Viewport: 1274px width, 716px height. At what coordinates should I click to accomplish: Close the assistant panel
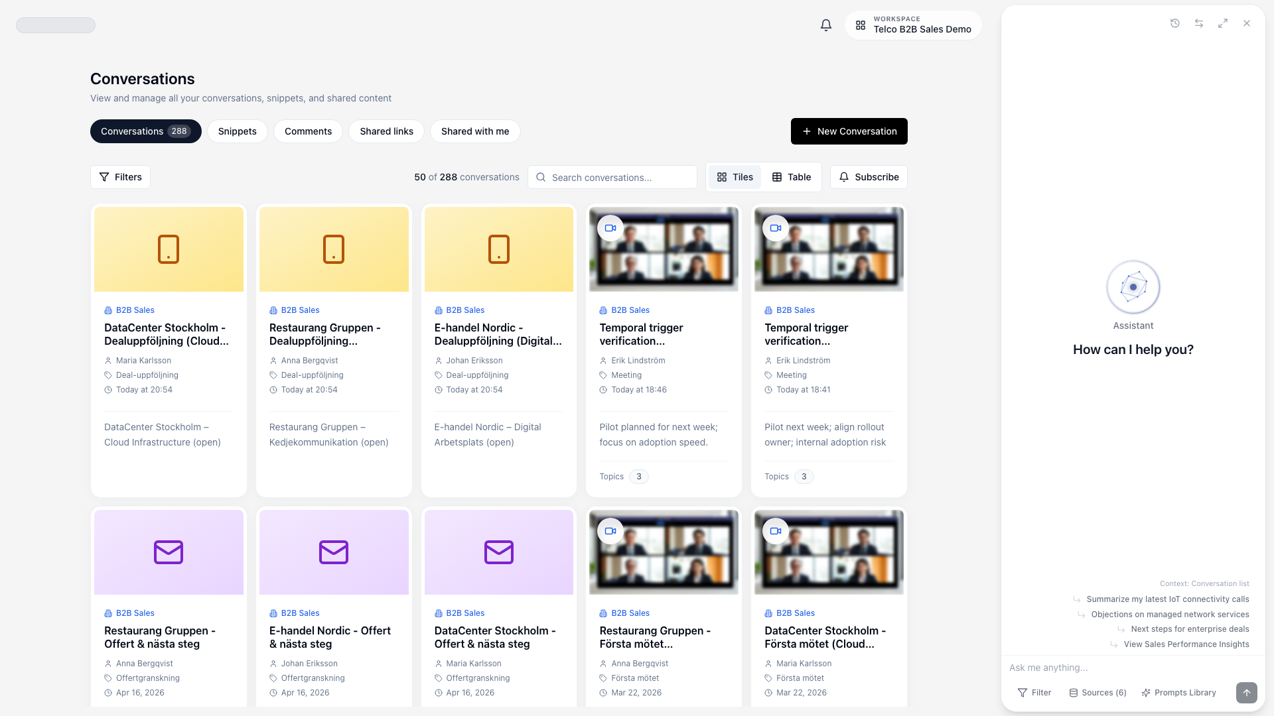tap(1247, 23)
